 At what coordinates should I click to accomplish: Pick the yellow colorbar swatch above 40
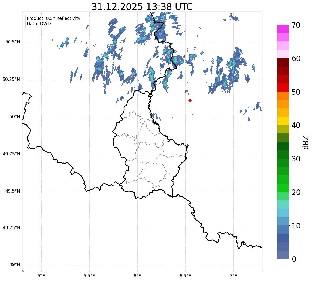click(283, 121)
